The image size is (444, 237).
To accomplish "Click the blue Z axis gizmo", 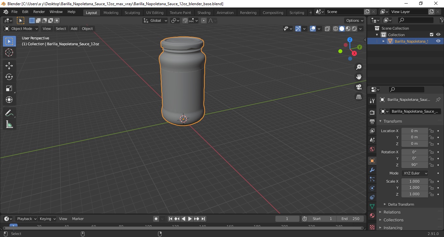I will 350,40.
